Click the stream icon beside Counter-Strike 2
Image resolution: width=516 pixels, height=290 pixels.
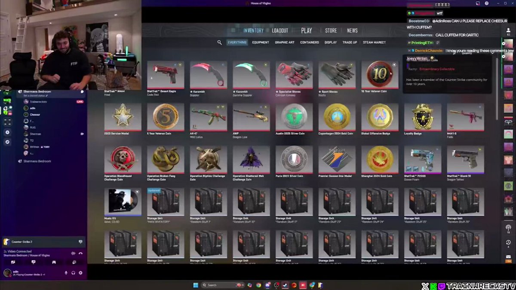click(80, 242)
